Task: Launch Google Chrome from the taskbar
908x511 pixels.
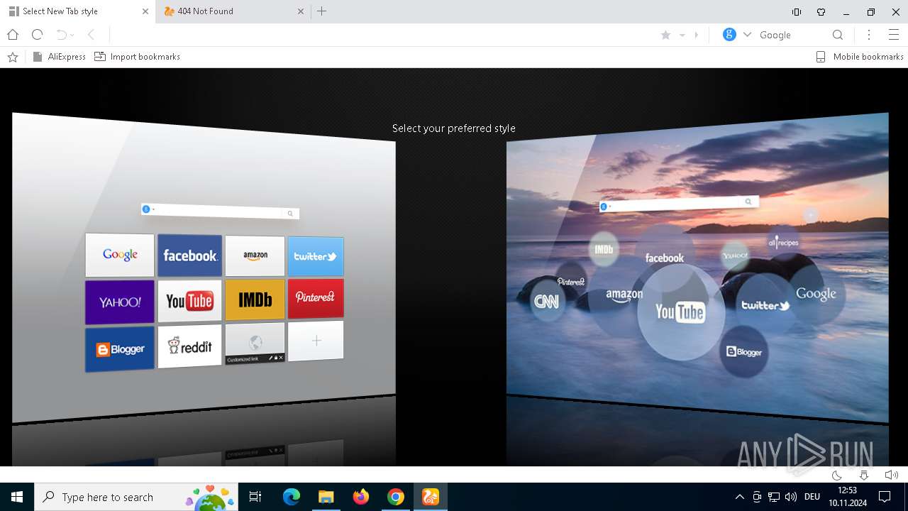Action: point(396,497)
